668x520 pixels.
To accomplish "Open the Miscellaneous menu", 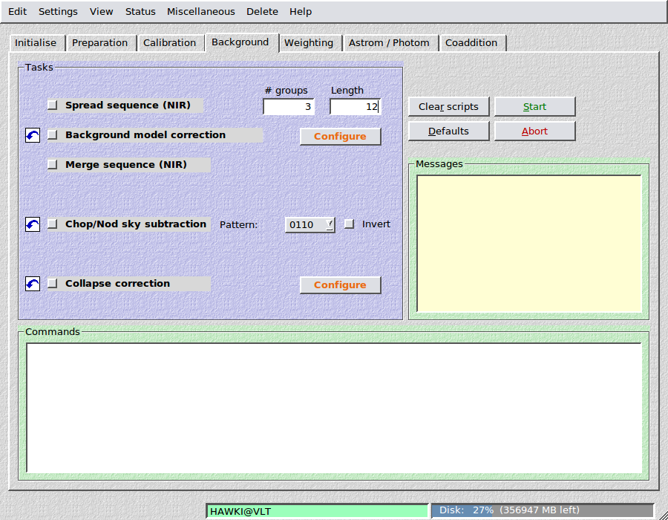I will [x=200, y=12].
